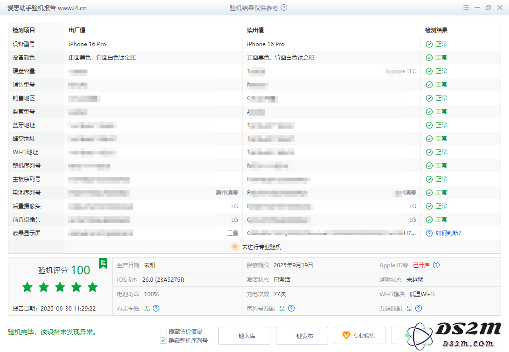Click the green check icon in 硬盘容量 row
Image resolution: width=509 pixels, height=352 pixels.
click(x=429, y=71)
